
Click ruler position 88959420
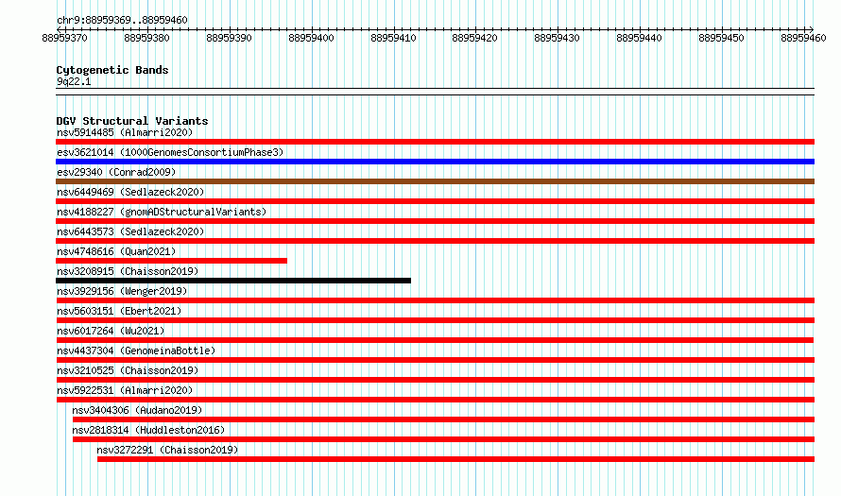474,38
